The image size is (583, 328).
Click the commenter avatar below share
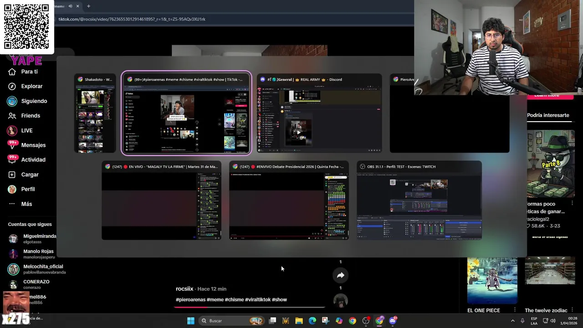(x=340, y=301)
